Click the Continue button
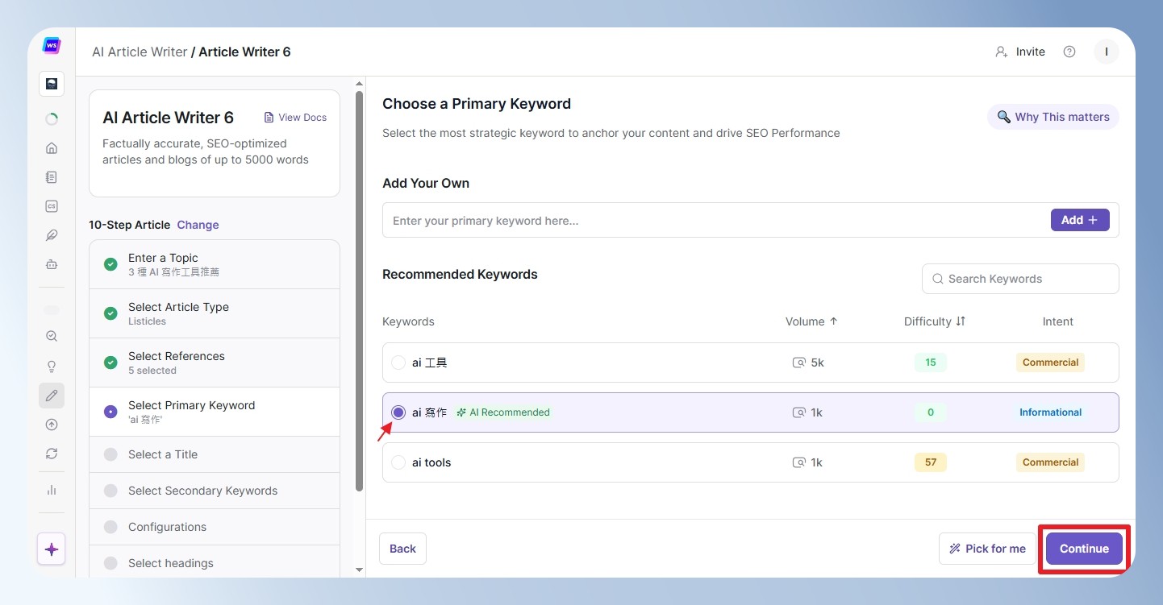Viewport: 1163px width, 605px height. point(1084,549)
